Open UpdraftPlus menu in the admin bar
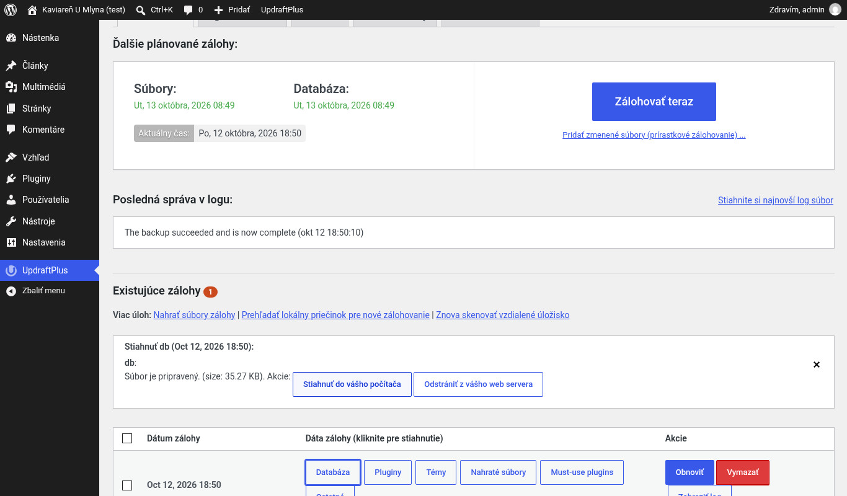The width and height of the screenshot is (847, 496). pos(282,10)
